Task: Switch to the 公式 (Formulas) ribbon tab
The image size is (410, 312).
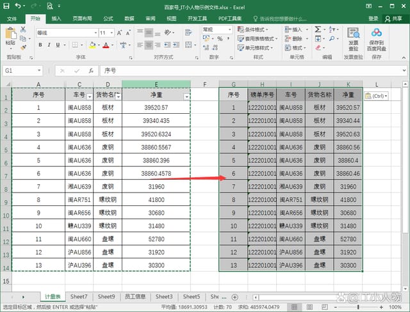Action: click(x=108, y=19)
